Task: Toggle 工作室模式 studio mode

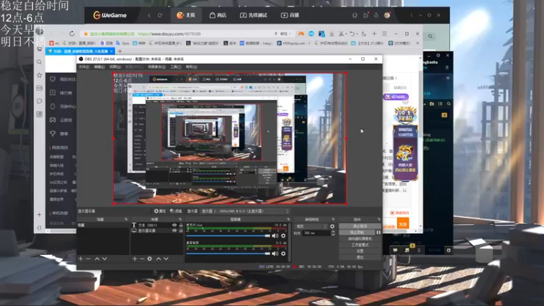Action: (360, 245)
